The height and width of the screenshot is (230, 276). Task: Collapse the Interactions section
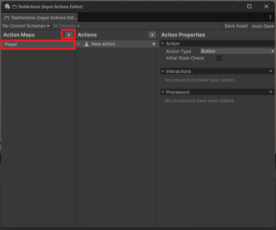click(x=162, y=71)
